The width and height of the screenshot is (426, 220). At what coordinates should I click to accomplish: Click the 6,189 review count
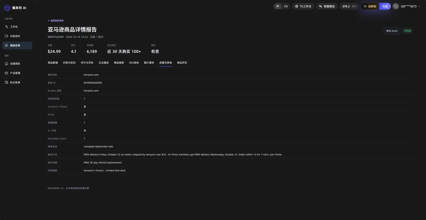click(92, 51)
